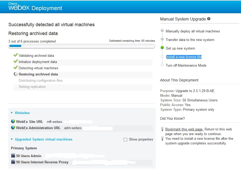
Task: Click the adm-webex administration URL value
Action: click(73, 128)
